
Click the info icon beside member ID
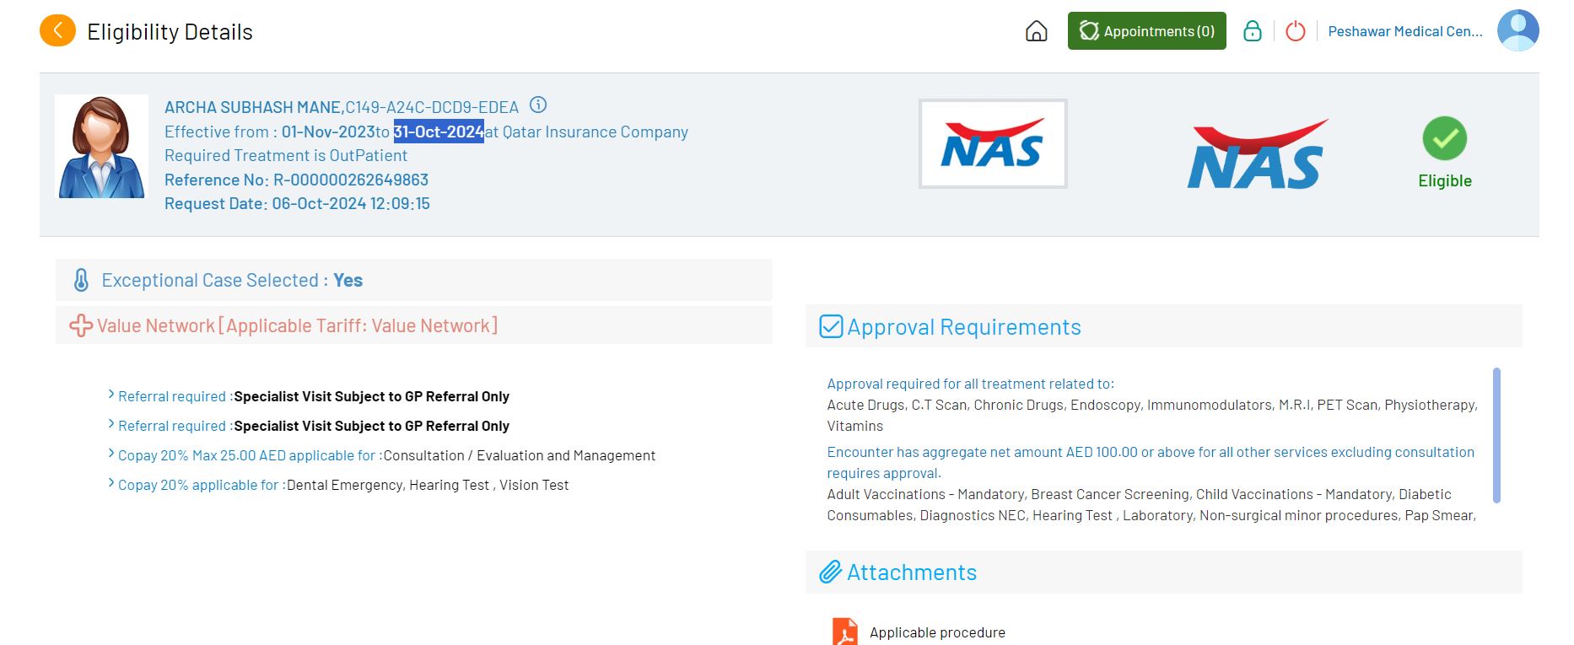[x=538, y=105]
